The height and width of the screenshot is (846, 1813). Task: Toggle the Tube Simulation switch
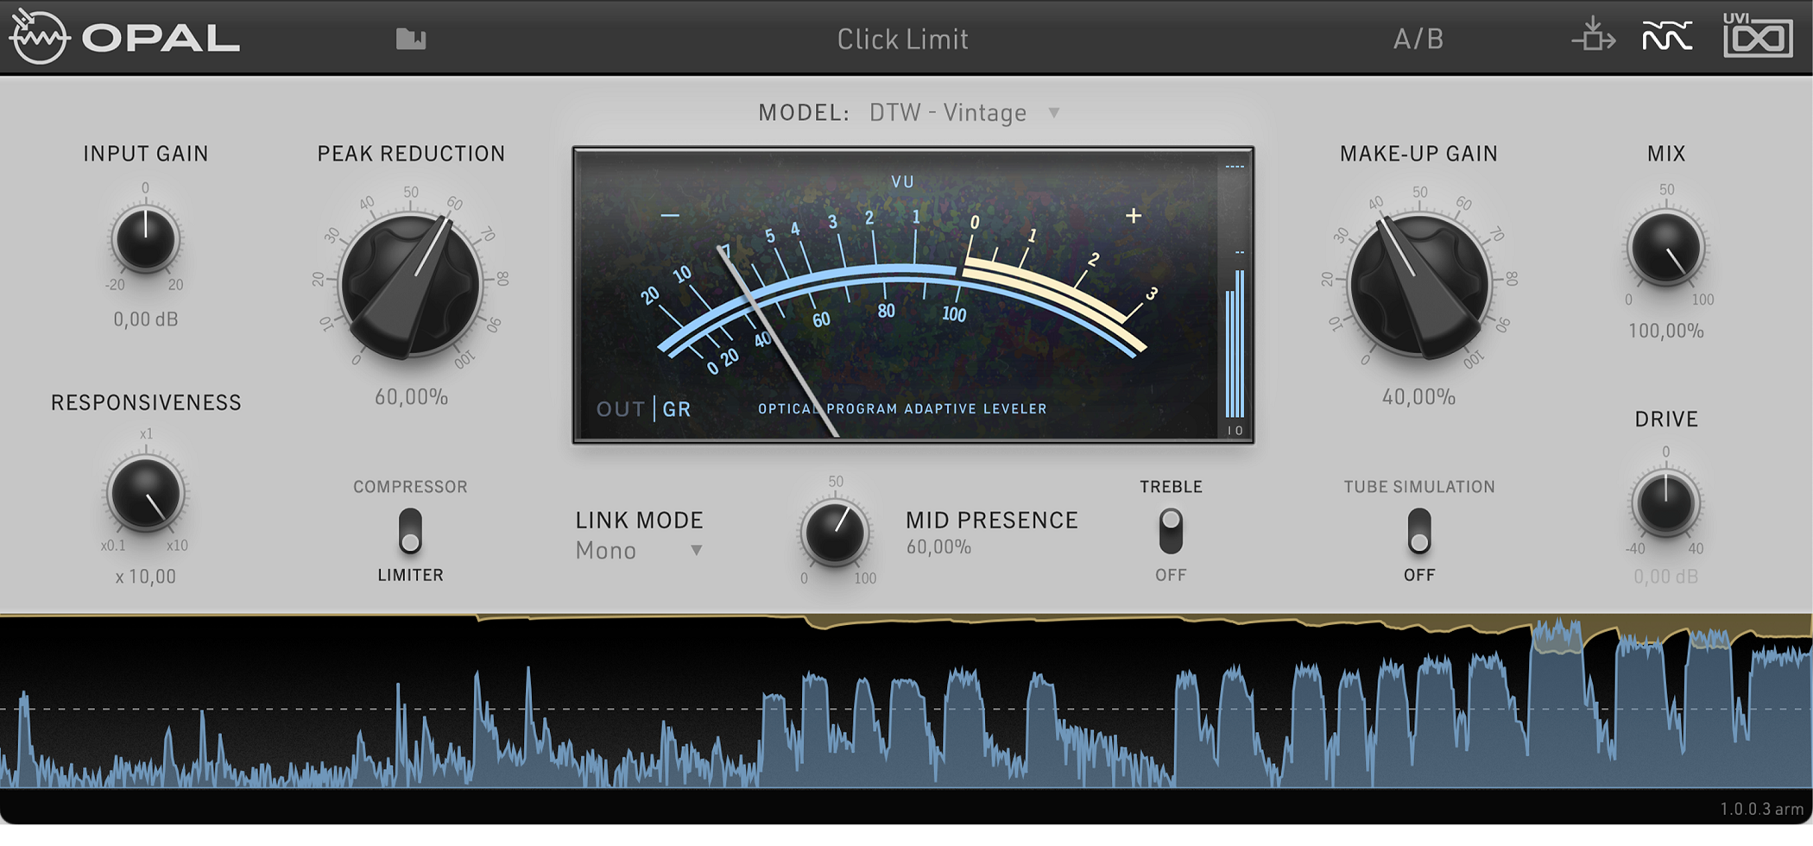[1419, 531]
